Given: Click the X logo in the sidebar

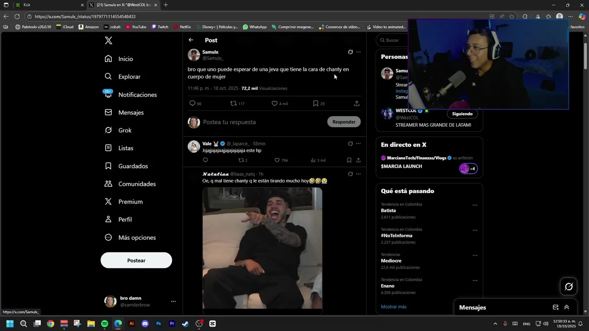Looking at the screenshot, I should 108,40.
